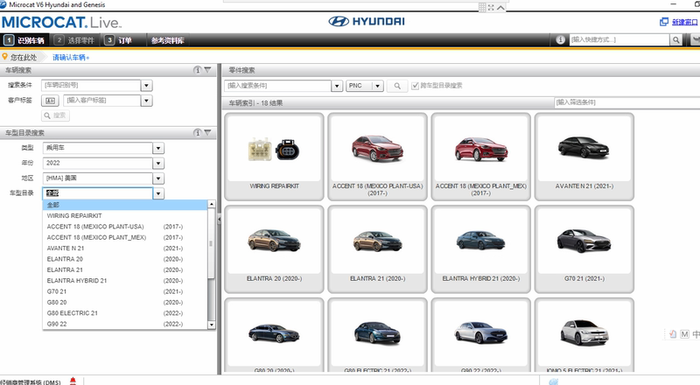Viewport: 700px width, 385px height.
Task: Open the G90 22 car thumbnail
Action: (x=480, y=335)
